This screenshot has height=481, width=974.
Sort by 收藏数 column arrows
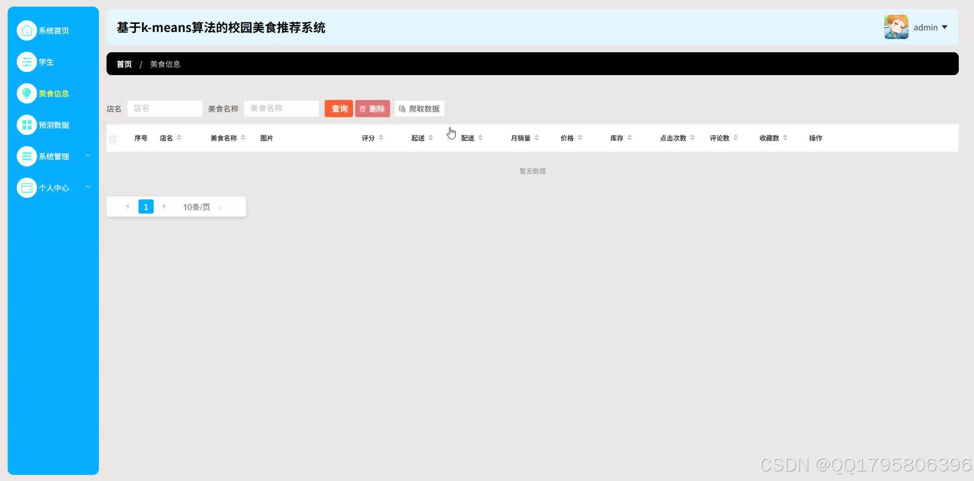785,138
